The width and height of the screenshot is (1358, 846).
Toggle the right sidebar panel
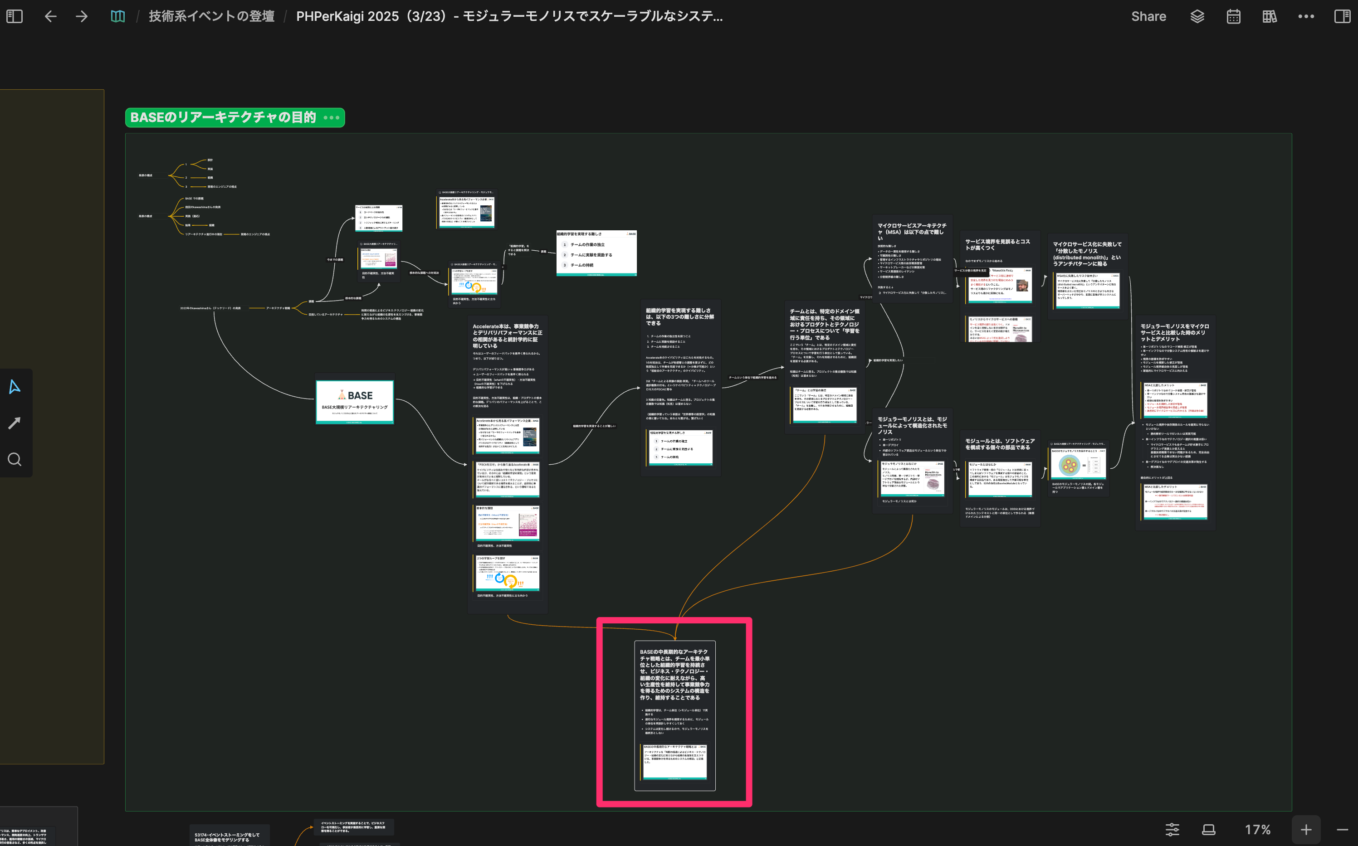click(x=1342, y=16)
